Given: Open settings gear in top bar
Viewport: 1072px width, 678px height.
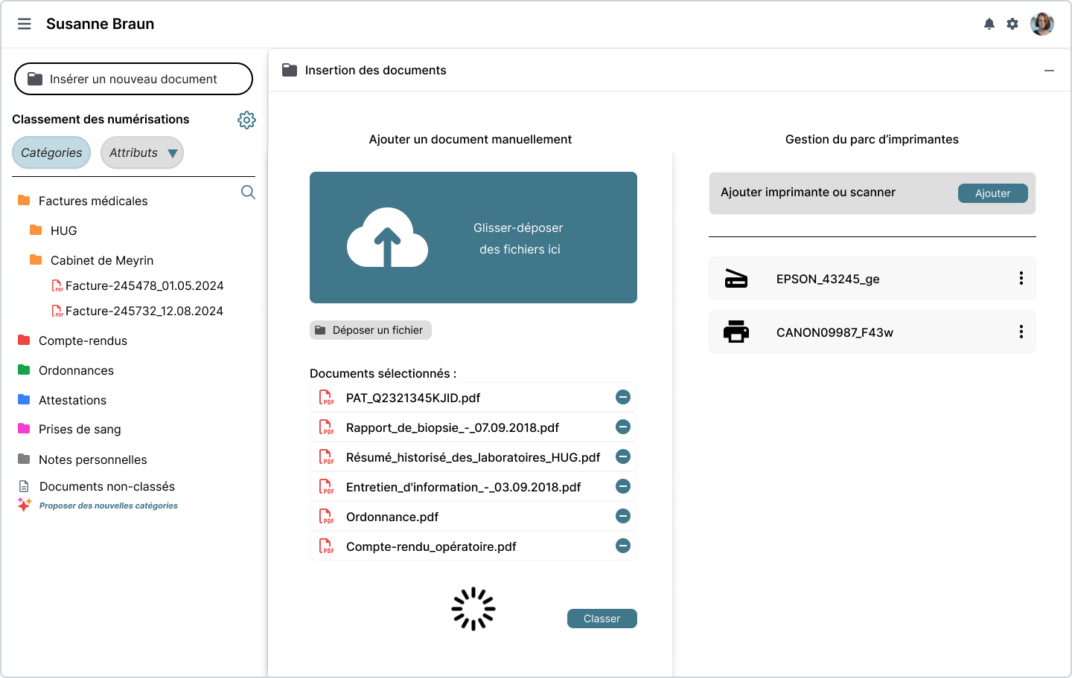Looking at the screenshot, I should 1012,24.
